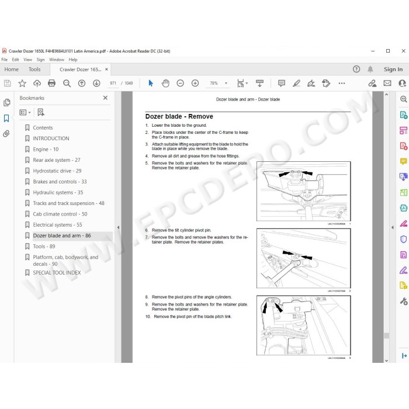
Task: Open the Protect shield tool in right pane
Action: pyautogui.click(x=403, y=239)
